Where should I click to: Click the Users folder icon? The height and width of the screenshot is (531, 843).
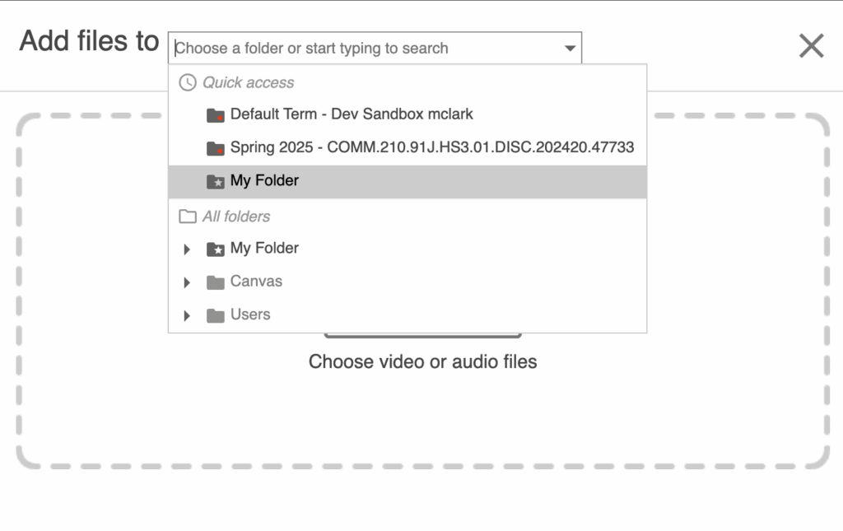click(x=216, y=316)
